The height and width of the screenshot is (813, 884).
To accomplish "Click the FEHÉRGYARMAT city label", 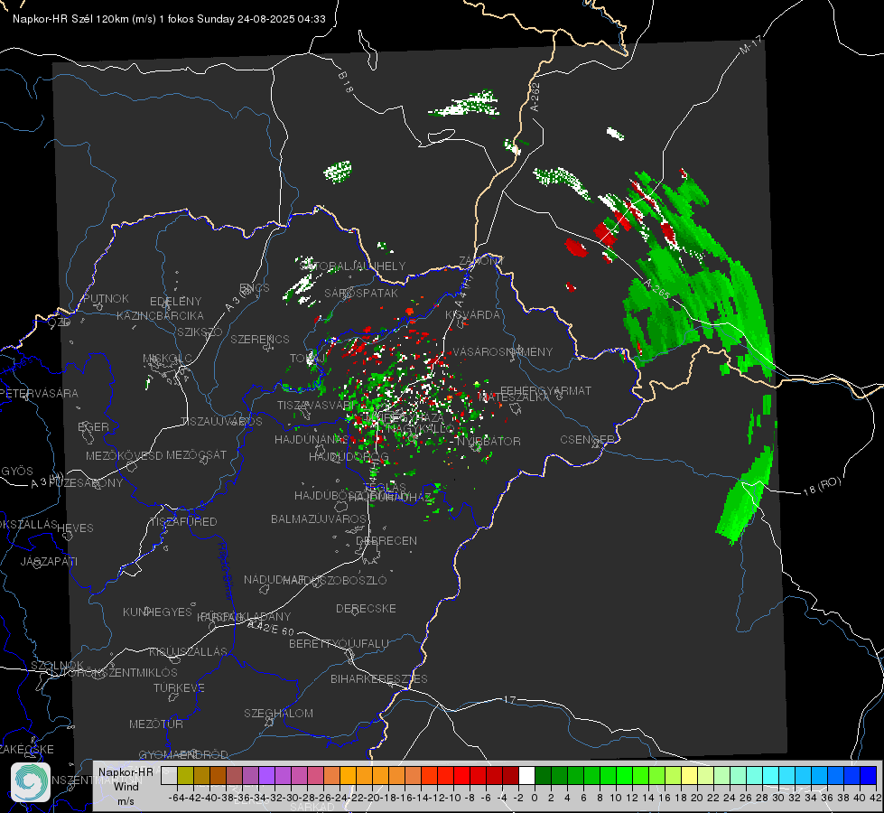I will point(545,390).
